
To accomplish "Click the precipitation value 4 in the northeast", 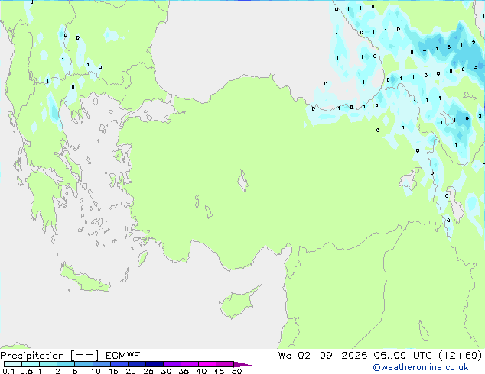I will tap(425, 51).
